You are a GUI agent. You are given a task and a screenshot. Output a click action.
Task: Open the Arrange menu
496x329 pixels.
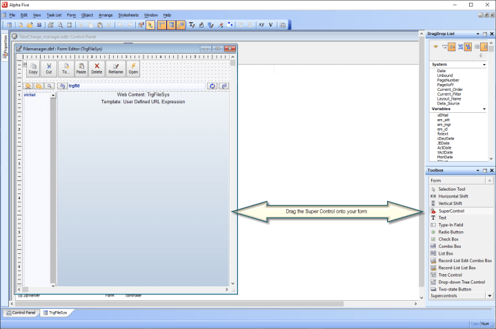pos(106,14)
